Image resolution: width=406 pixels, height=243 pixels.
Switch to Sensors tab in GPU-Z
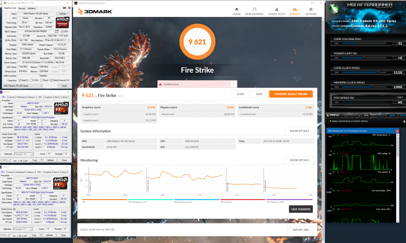click(22, 8)
